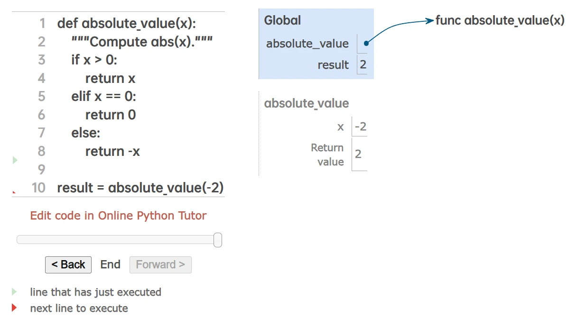
Task: Click the absolute_value stack frame title
Action: tap(306, 103)
